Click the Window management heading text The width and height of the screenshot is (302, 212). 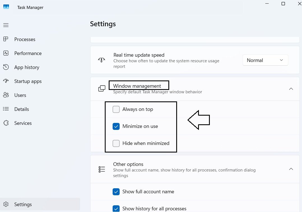click(137, 86)
